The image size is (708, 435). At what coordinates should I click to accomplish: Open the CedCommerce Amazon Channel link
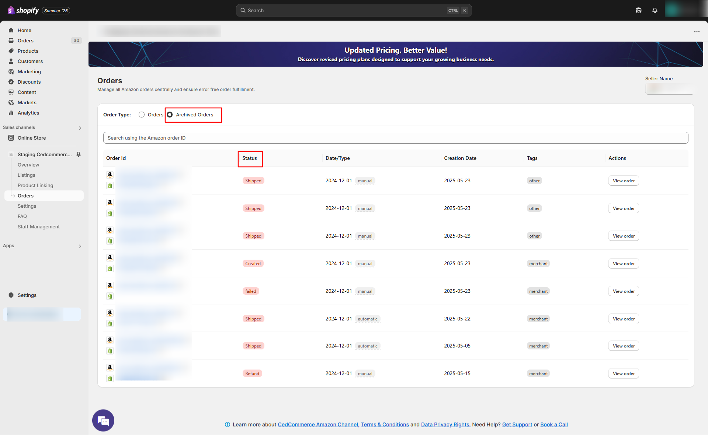pos(318,424)
